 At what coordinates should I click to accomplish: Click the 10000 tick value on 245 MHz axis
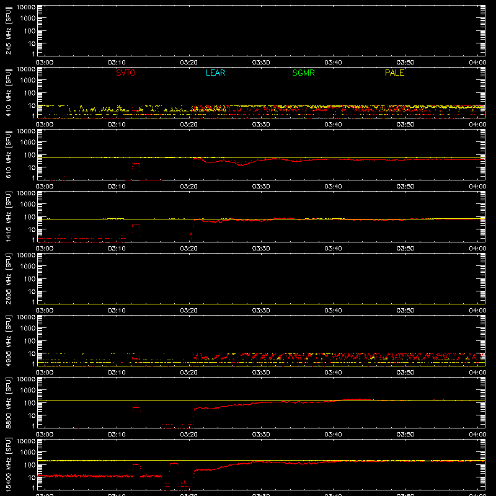pyautogui.click(x=26, y=7)
